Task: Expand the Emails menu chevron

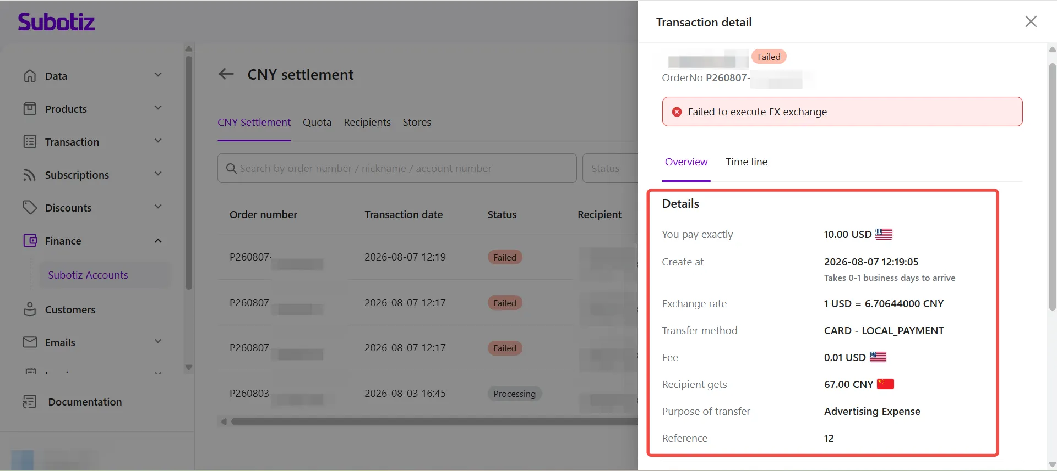Action: [158, 341]
